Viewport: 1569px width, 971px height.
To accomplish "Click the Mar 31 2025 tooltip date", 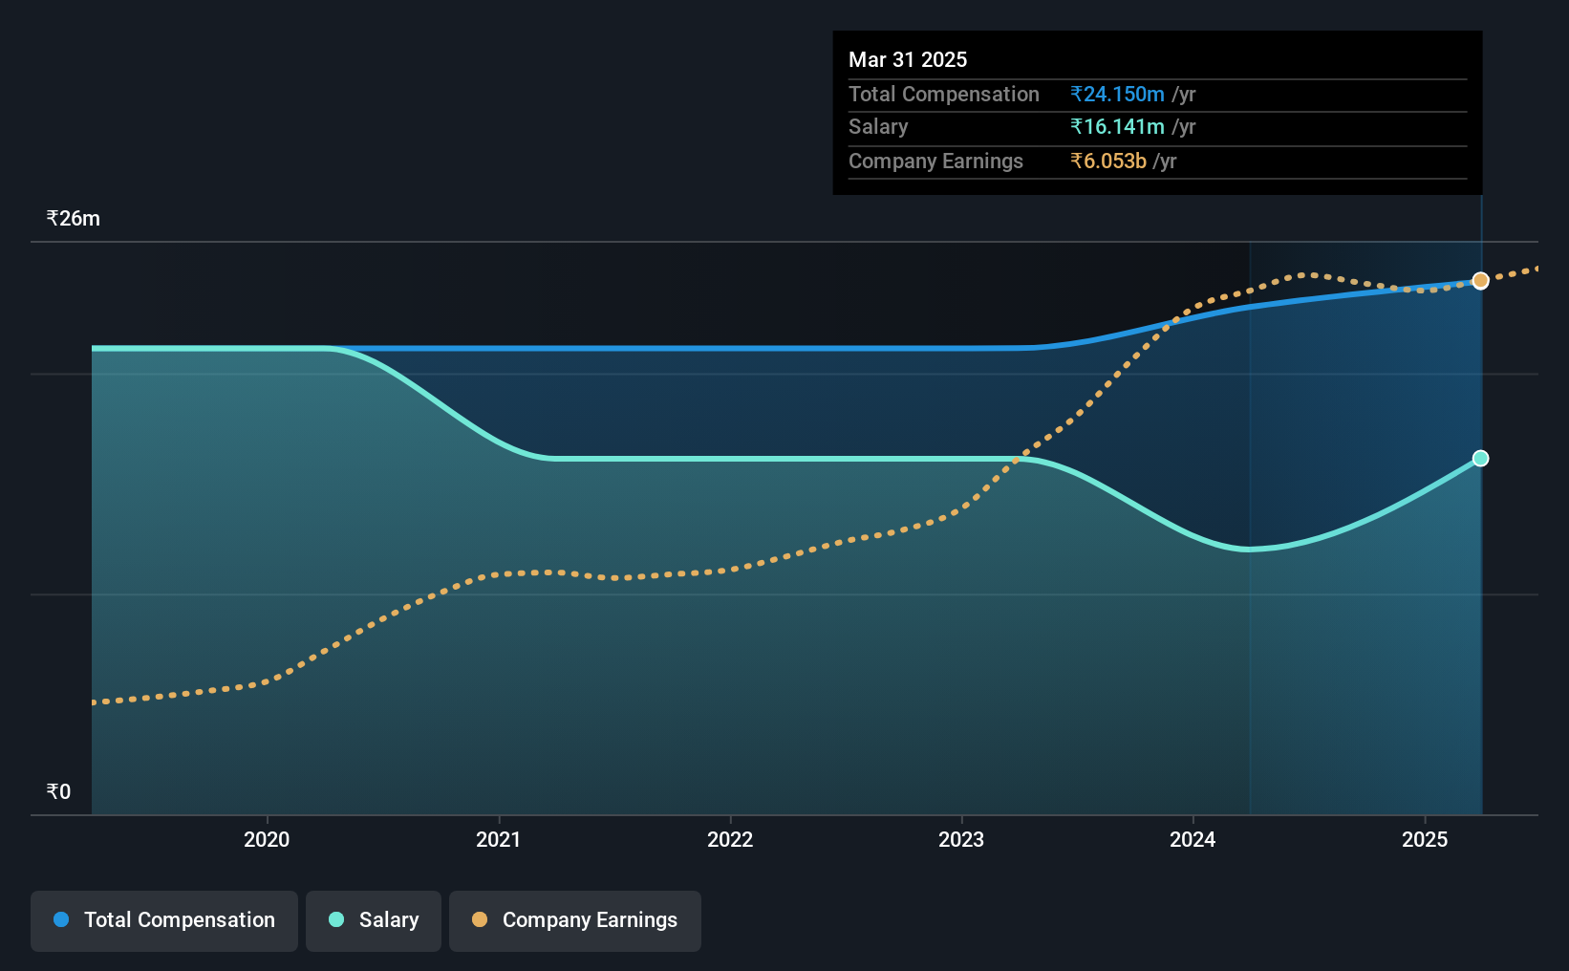I will tap(908, 59).
